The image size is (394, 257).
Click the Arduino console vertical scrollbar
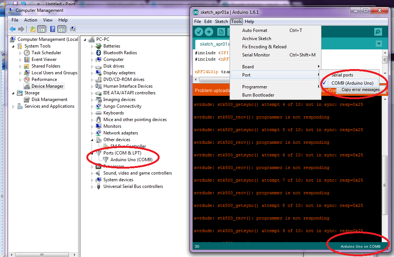[385, 185]
